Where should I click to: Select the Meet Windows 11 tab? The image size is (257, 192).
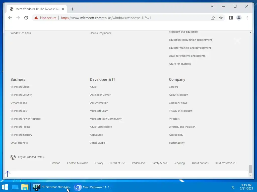[x=37, y=9]
